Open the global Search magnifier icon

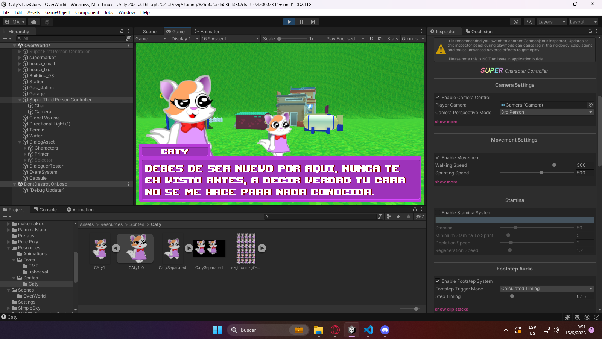coord(529,22)
